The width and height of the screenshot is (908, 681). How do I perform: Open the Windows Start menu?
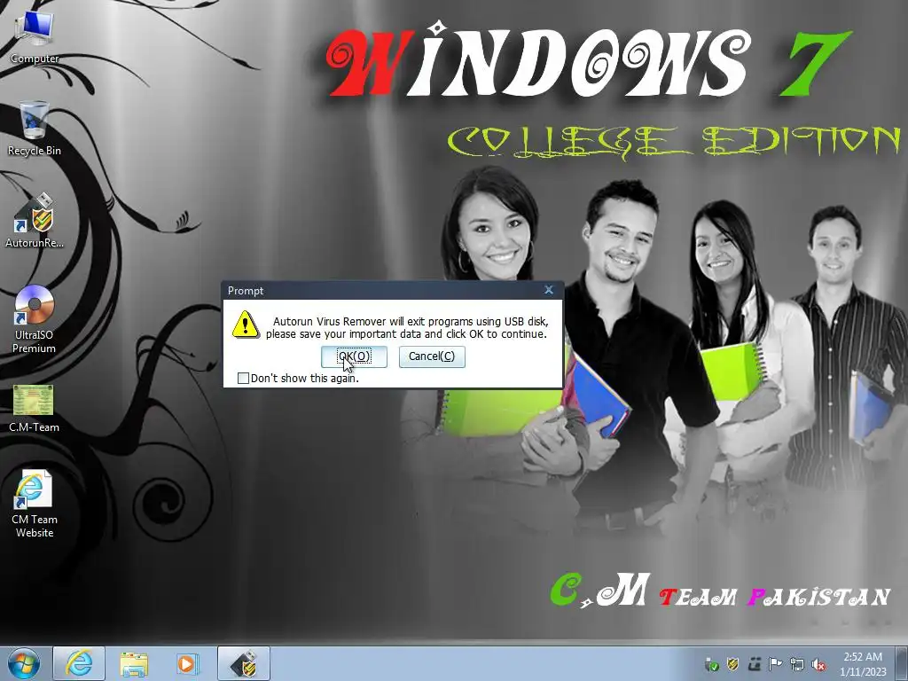(24, 663)
